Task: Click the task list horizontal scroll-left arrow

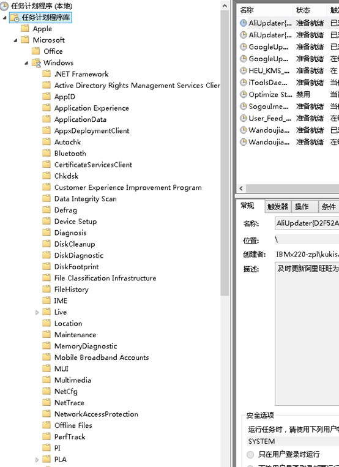Action: [x=241, y=189]
